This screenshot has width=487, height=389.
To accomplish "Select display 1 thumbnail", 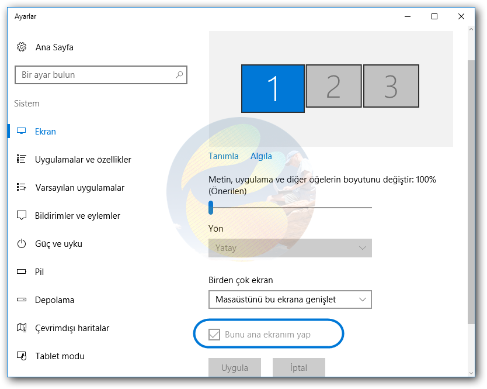I will click(x=273, y=88).
